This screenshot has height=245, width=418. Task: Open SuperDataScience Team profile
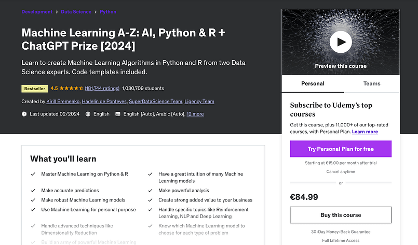[x=155, y=102]
